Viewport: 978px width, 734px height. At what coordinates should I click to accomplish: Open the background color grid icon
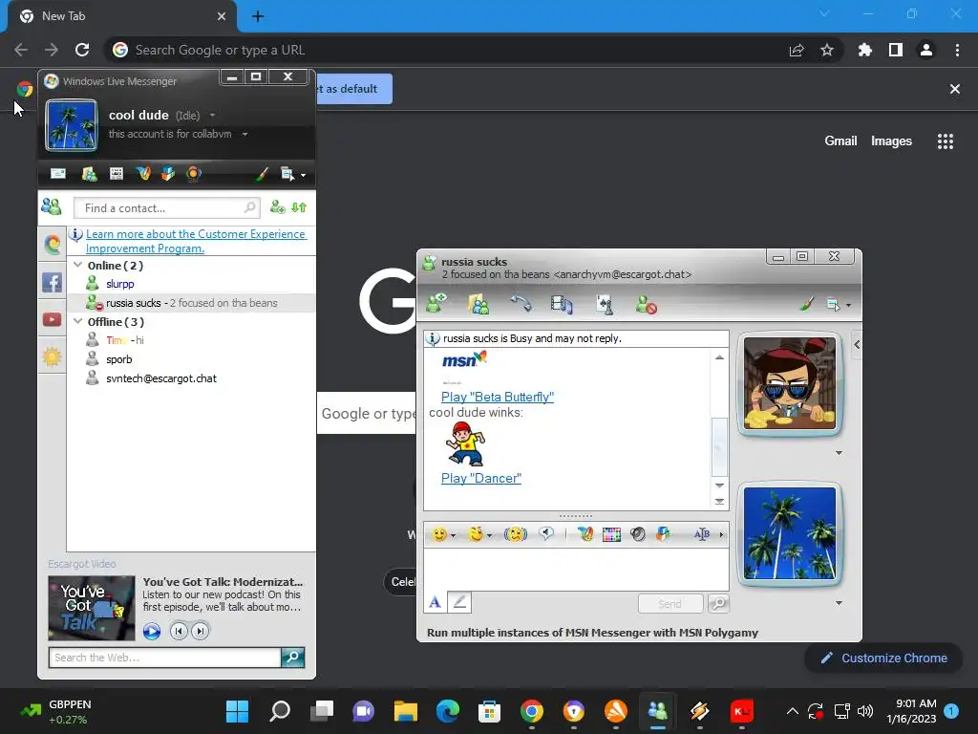pos(612,534)
